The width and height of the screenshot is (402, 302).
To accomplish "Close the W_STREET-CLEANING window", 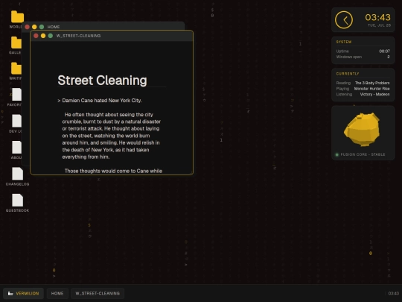I will point(36,36).
